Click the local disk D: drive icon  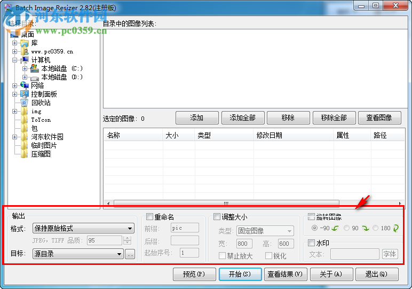(x=34, y=77)
